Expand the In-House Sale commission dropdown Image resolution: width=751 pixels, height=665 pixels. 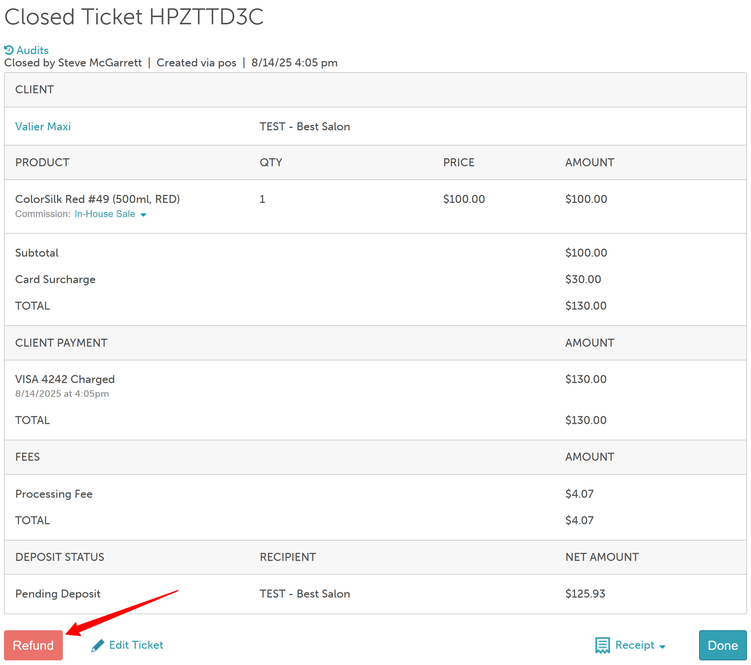coord(105,214)
